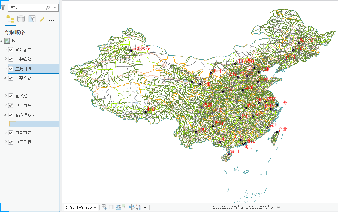The height and width of the screenshot is (212, 338).
Task: Switch to List By Editing pencil view
Action: tap(42, 19)
